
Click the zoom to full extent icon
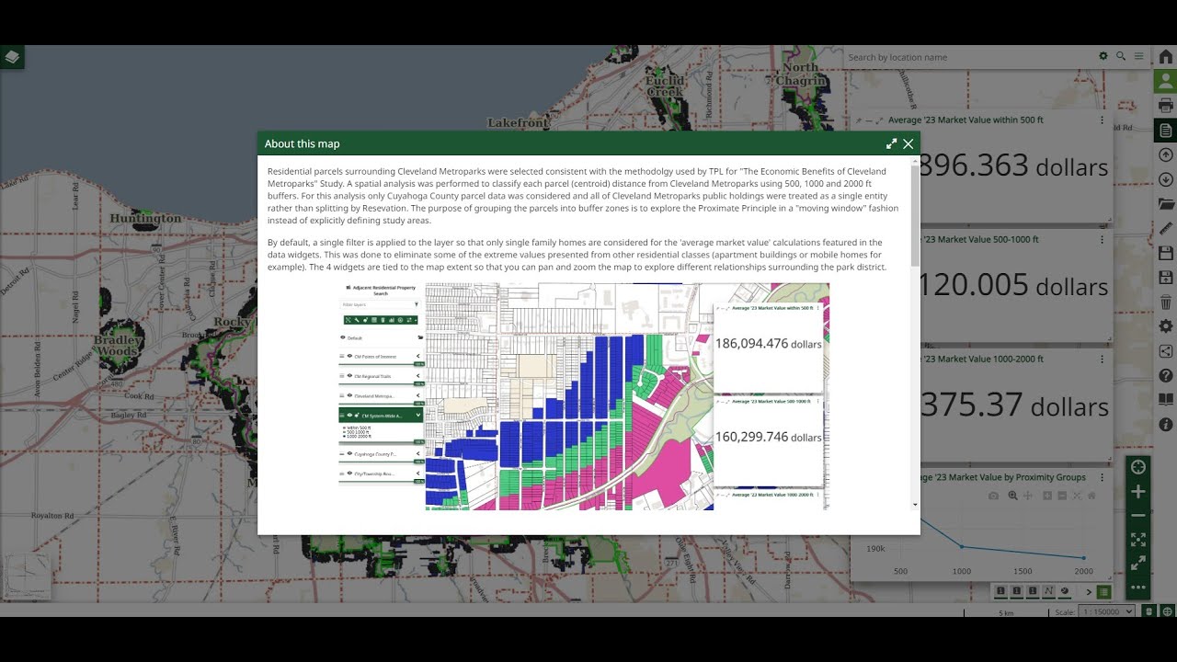tap(1138, 539)
